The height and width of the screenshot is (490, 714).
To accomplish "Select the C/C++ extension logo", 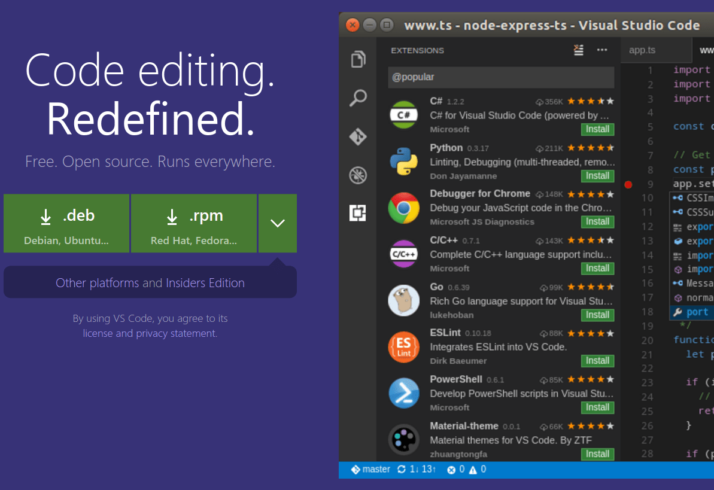I will point(404,254).
